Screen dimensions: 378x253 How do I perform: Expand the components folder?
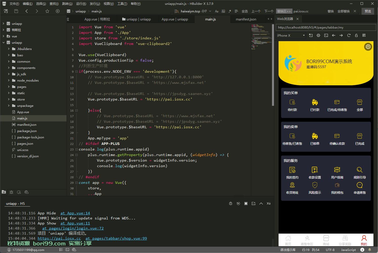click(x=9, y=68)
